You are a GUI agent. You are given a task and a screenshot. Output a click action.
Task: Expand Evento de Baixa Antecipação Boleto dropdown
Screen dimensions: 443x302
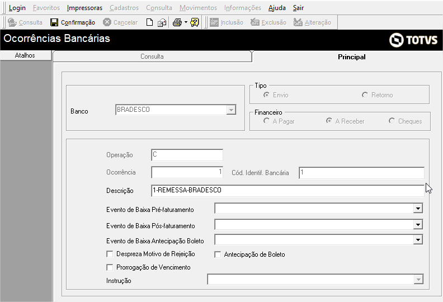pos(418,240)
